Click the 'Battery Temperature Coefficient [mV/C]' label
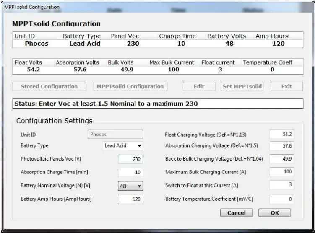 [x=209, y=199]
